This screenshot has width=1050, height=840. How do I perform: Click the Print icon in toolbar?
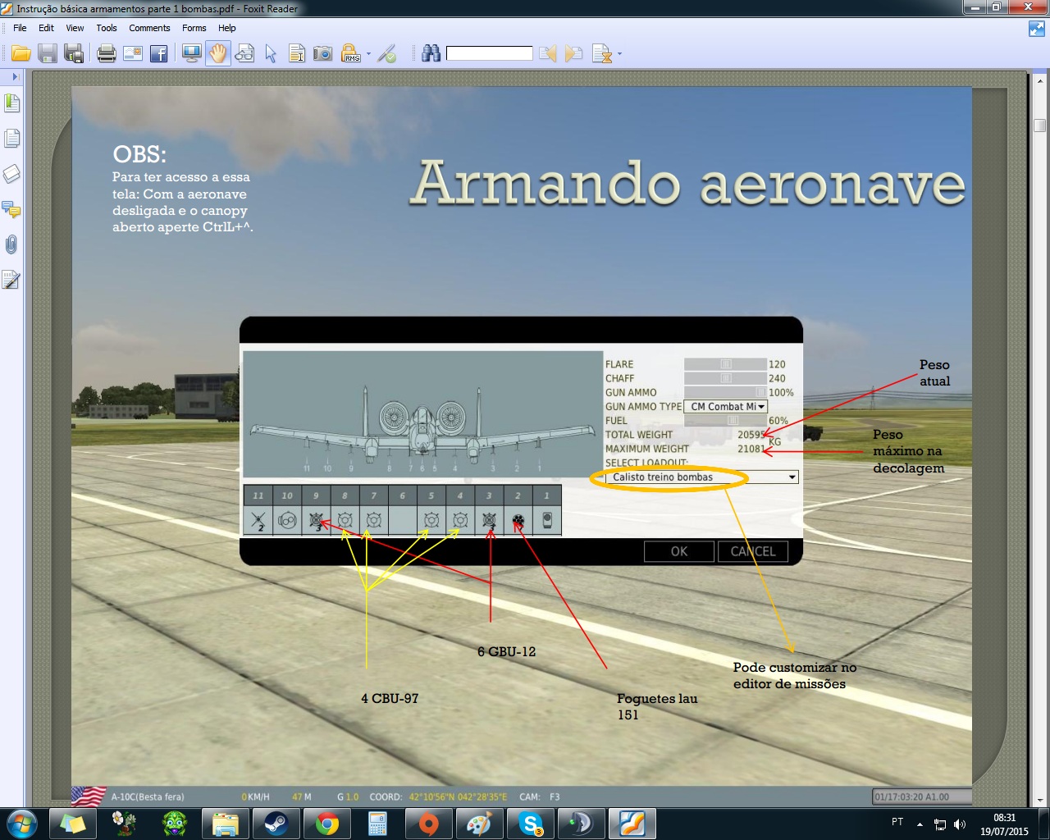click(106, 54)
